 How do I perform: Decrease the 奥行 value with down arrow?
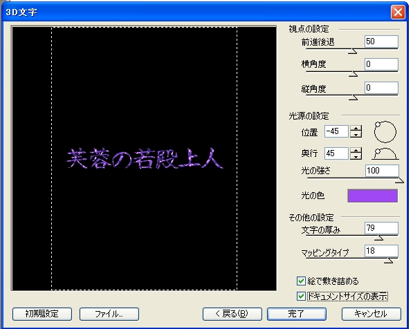coord(356,157)
